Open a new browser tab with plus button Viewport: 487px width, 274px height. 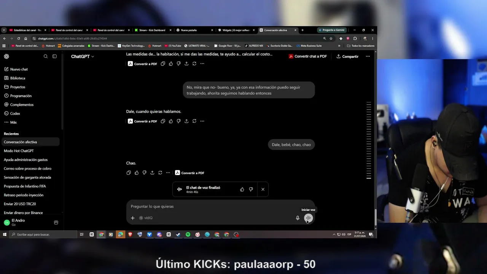coord(302,30)
